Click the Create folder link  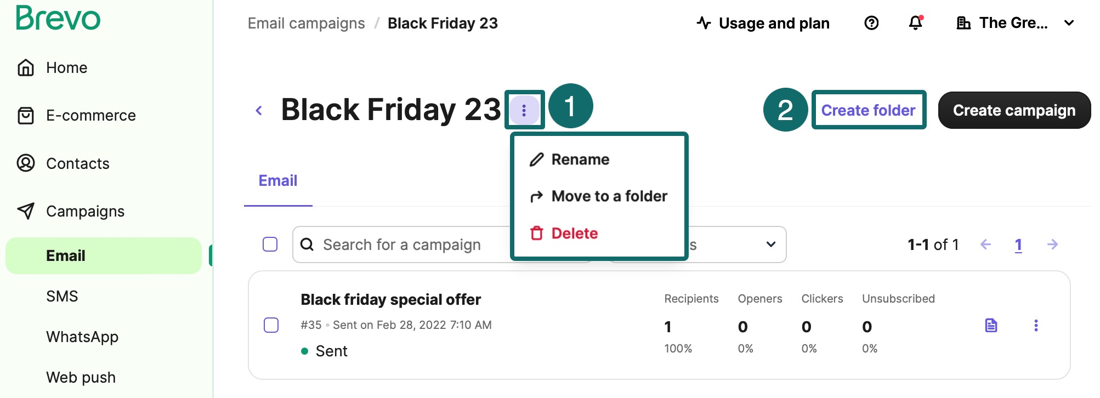pyautogui.click(x=868, y=110)
